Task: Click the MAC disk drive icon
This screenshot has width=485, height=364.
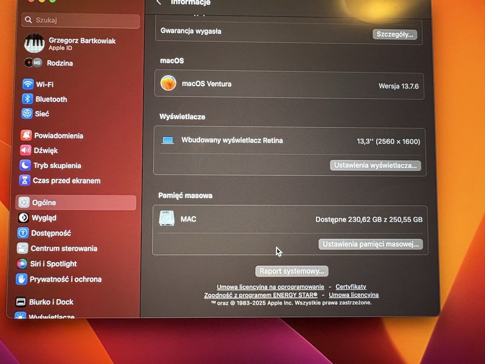Action: pos(167,218)
